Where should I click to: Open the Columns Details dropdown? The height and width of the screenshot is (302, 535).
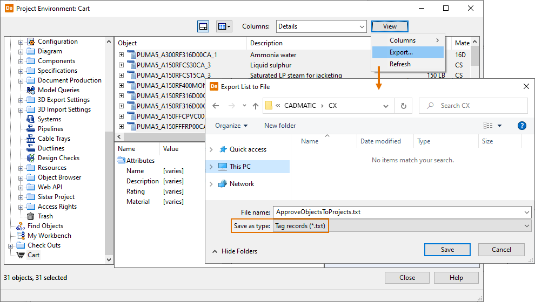(321, 26)
